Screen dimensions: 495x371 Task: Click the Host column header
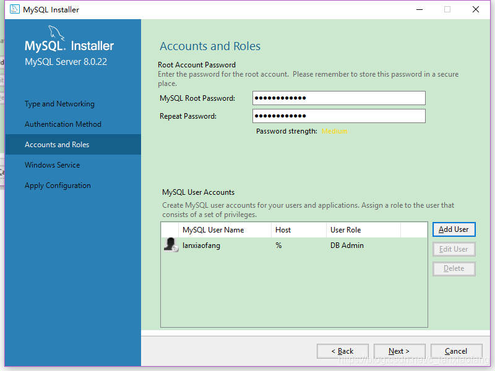283,230
